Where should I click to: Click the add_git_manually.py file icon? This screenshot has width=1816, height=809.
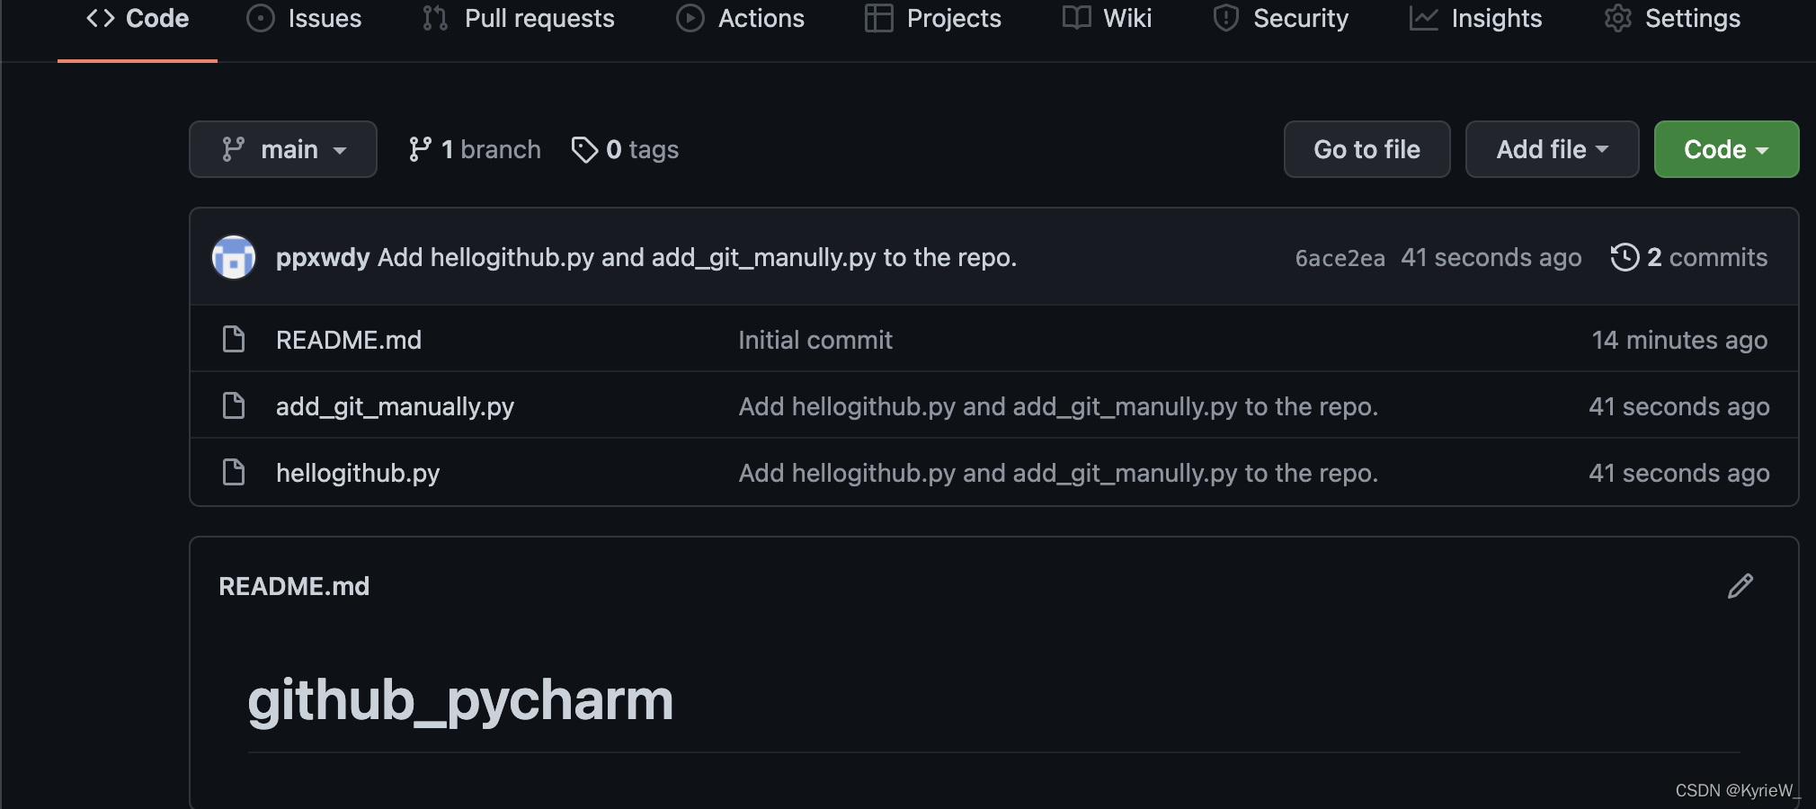[x=234, y=406]
